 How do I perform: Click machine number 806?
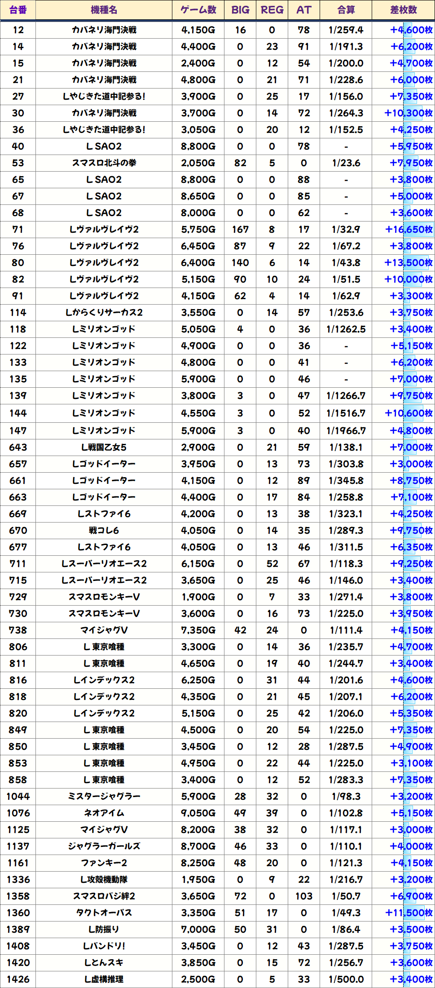(18, 647)
